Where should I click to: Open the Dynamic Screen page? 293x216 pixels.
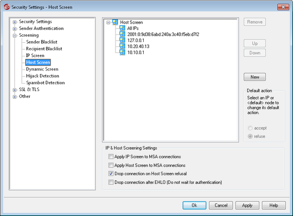click(42, 69)
